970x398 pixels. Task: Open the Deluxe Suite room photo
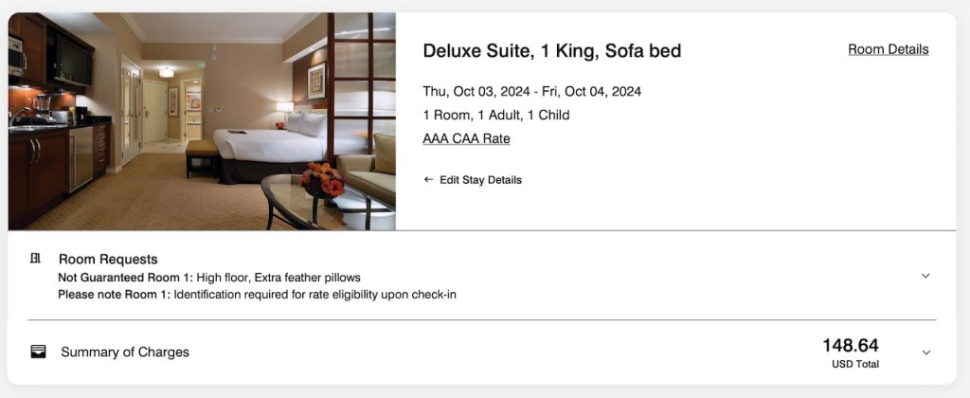[202, 121]
